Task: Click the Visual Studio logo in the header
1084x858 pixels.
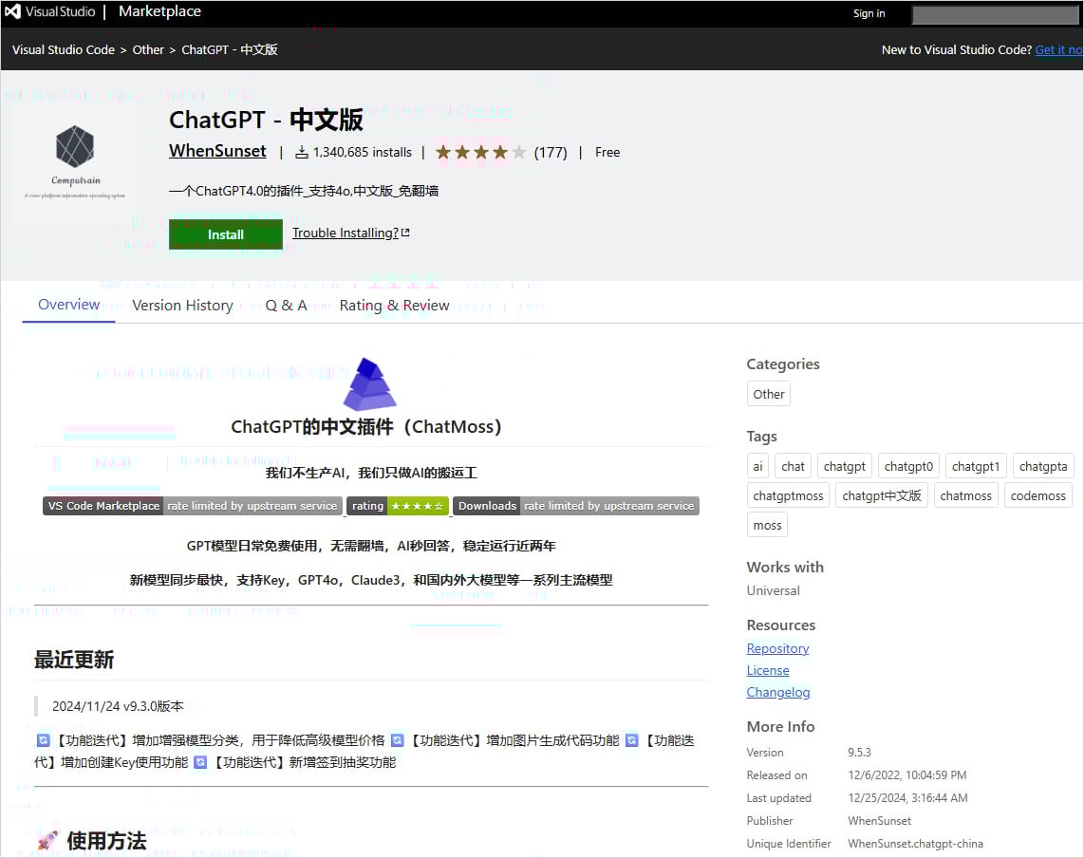Action: 12,11
